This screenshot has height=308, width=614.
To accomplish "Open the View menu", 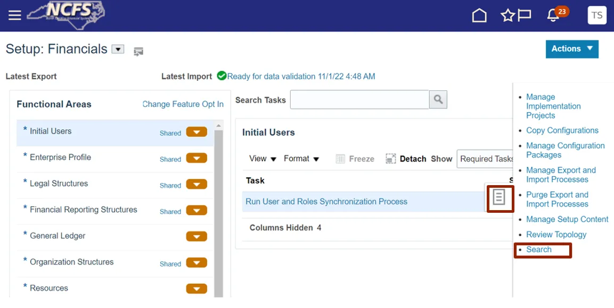I will [263, 159].
